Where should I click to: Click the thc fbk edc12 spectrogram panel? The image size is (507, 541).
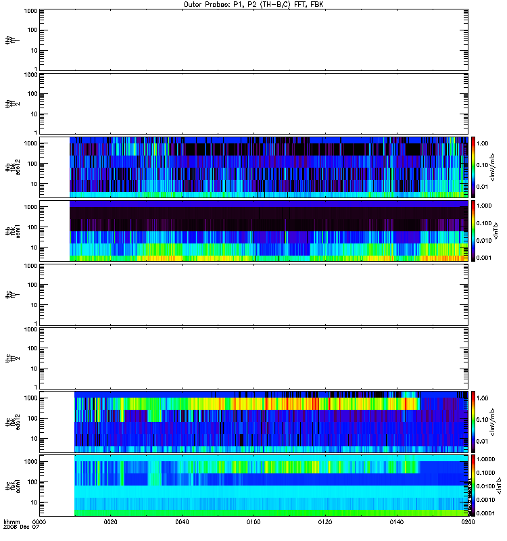(254, 421)
